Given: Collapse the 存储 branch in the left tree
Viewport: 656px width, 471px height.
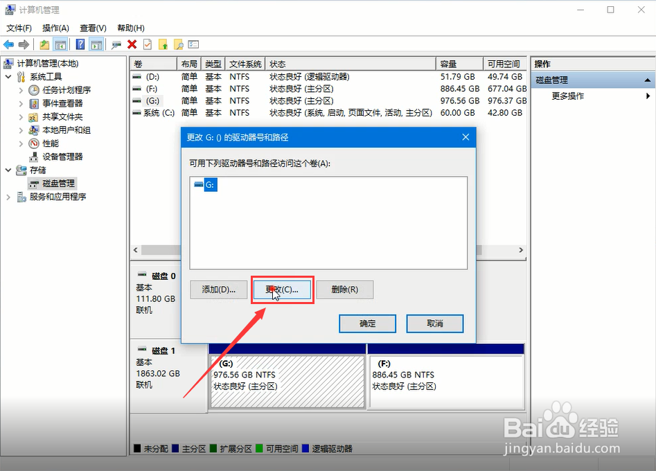Looking at the screenshot, I should point(8,170).
